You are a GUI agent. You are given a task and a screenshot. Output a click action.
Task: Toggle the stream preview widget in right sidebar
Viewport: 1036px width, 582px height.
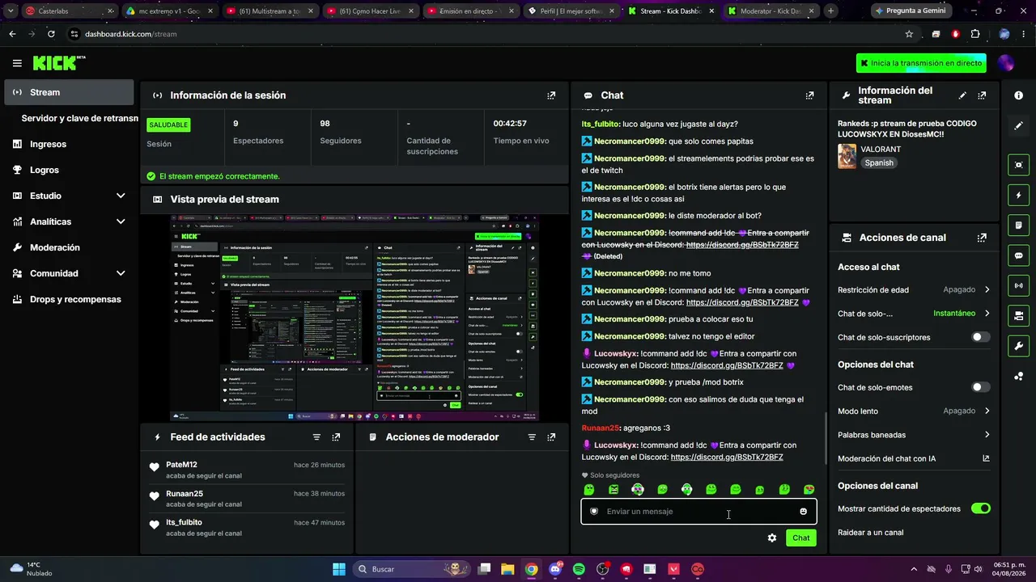click(1018, 165)
